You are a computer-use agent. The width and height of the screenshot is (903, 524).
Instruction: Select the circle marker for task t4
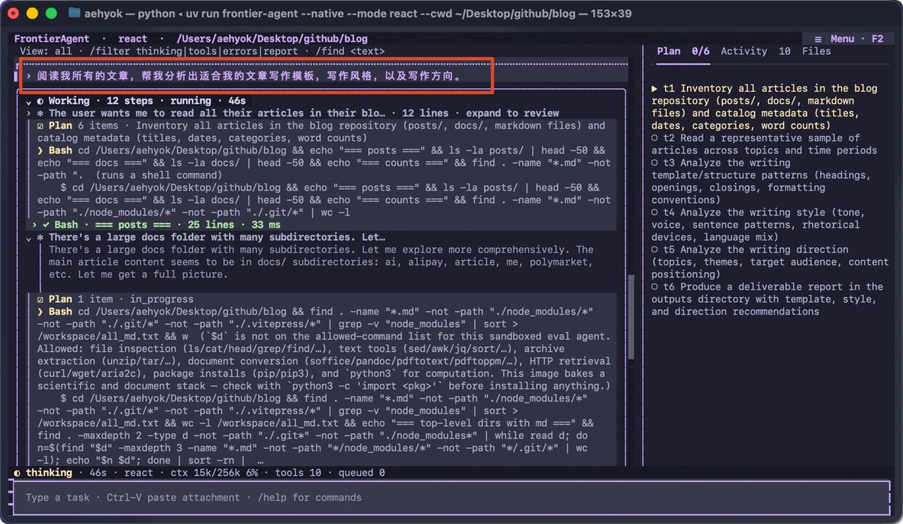(x=655, y=213)
